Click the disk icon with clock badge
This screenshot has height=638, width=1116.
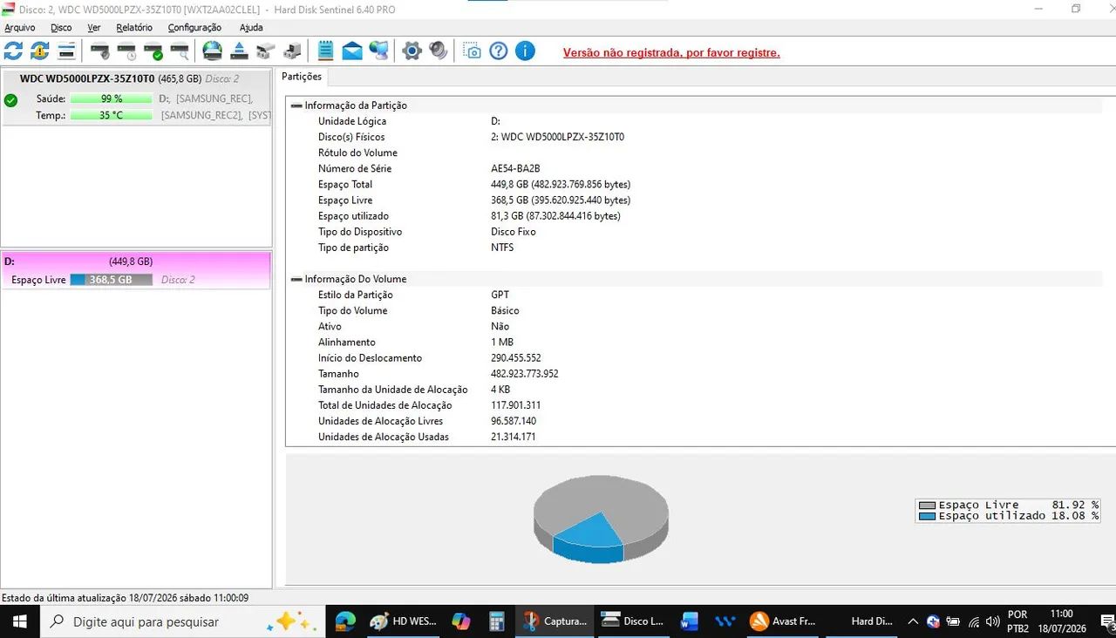point(127,51)
